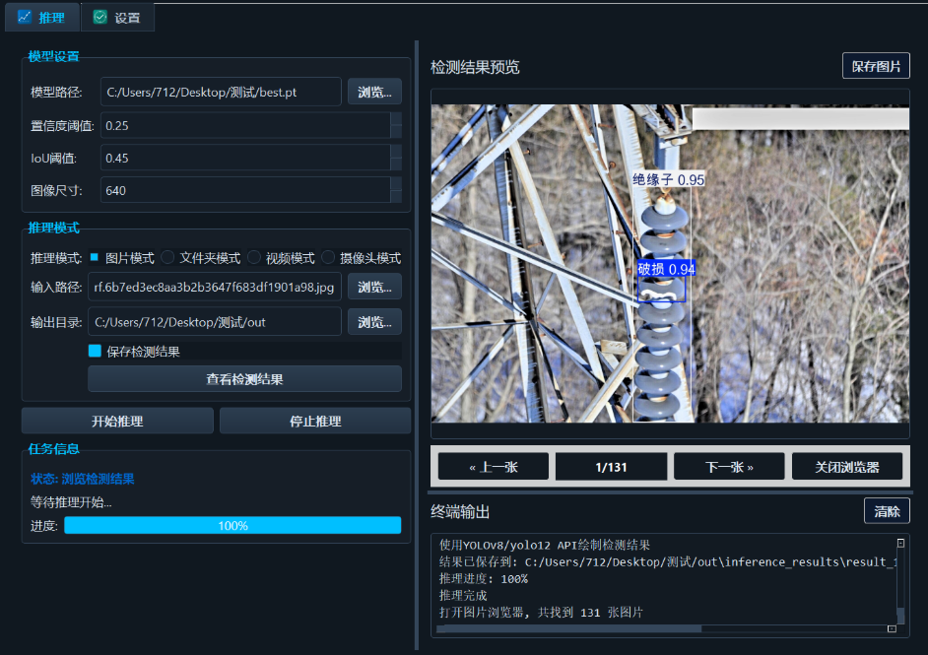This screenshot has width=928, height=655.
Task: Click the 进度 progress bar showing 100%
Action: pos(232,525)
